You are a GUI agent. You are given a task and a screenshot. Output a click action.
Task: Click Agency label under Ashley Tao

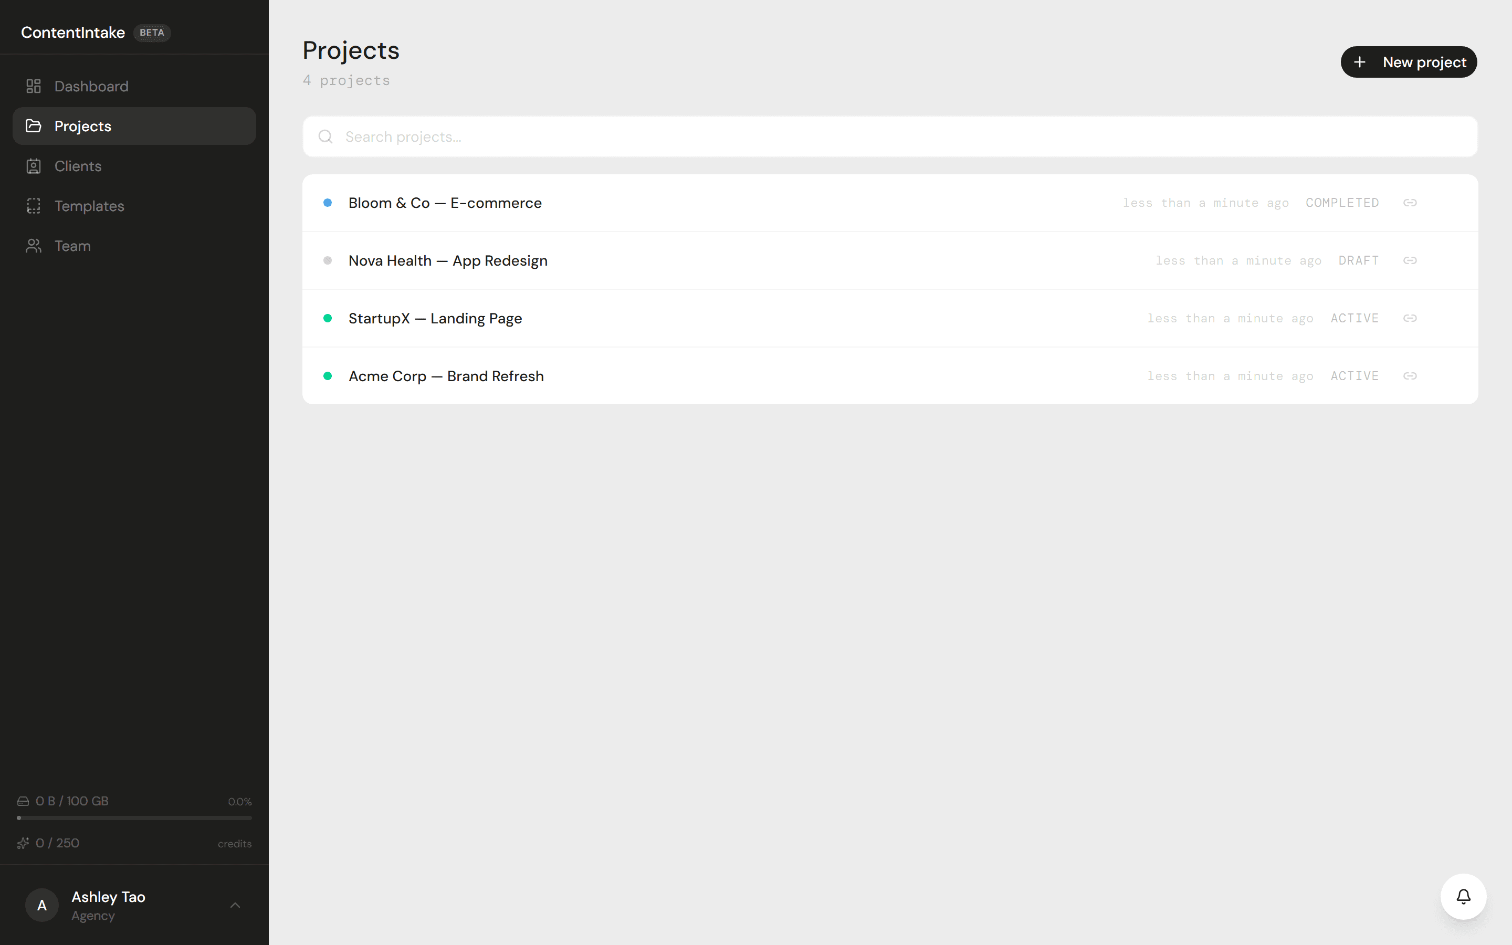93,916
